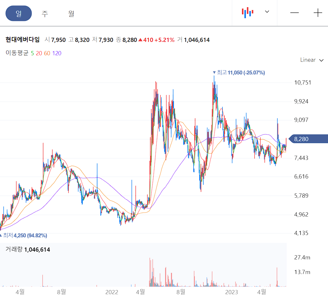The height and width of the screenshot is (303, 328).
Task: Click the candlestick chart type icon
Action: click(x=247, y=13)
